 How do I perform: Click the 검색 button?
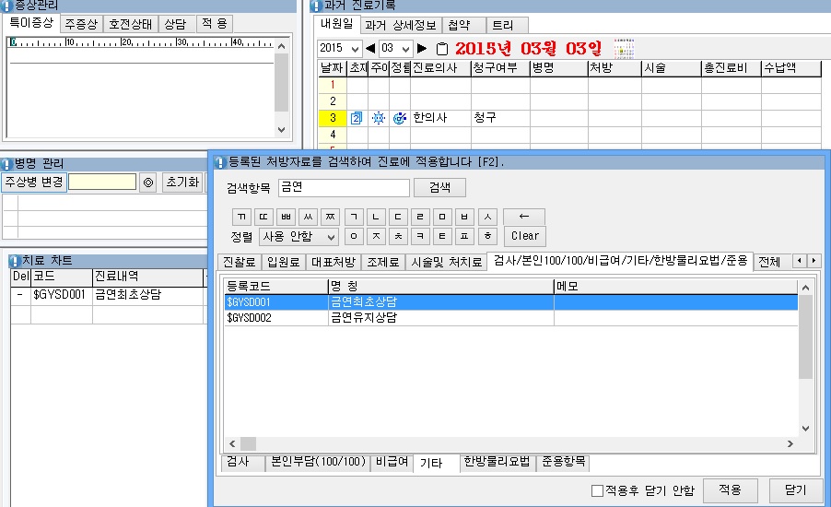(439, 187)
